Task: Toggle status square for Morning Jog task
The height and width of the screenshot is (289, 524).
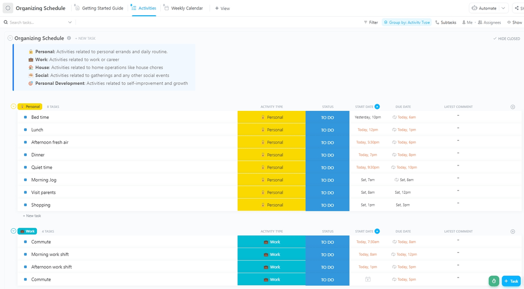Action: [x=25, y=180]
